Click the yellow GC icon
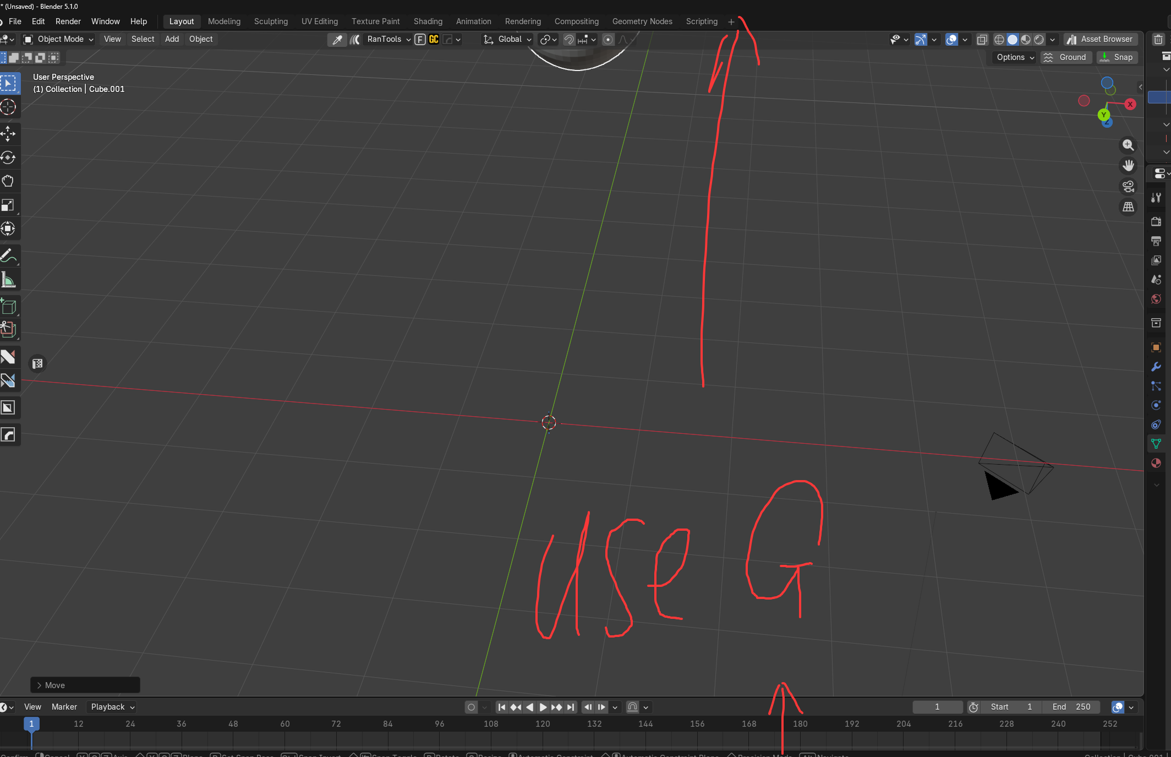Screen dimensions: 1171x757 [x=434, y=39]
